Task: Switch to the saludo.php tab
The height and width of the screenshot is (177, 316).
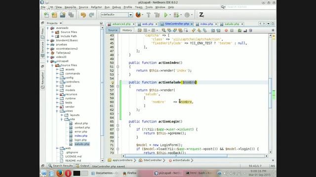Action: point(232,24)
